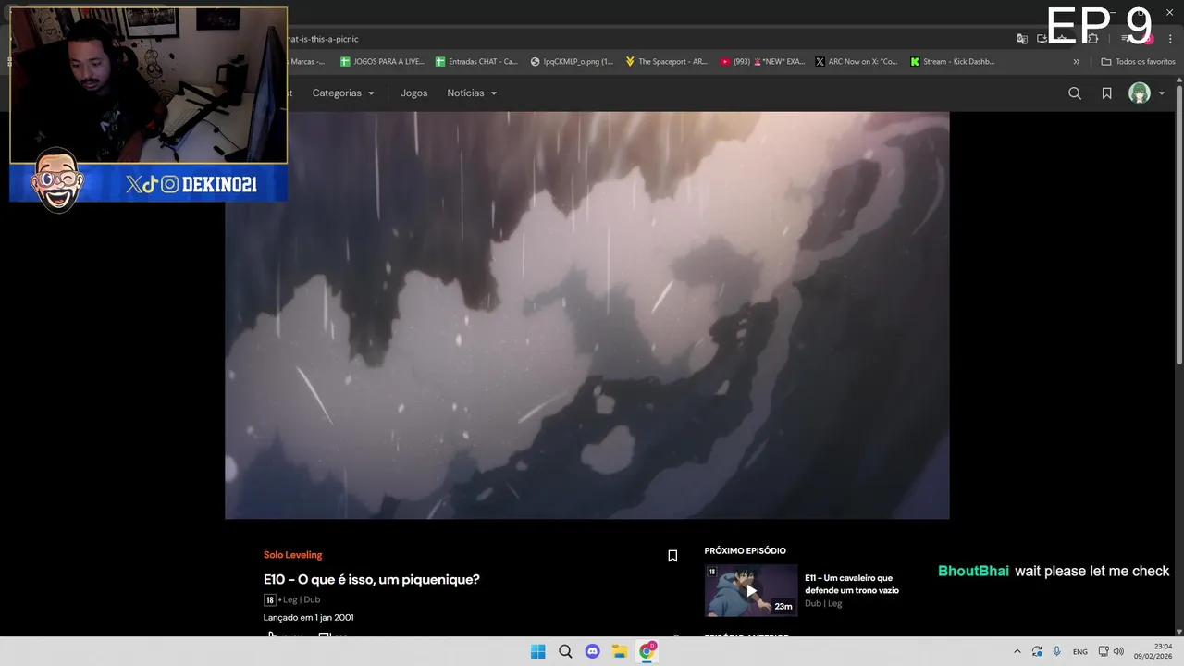Click the episode title E10 text

coord(372,580)
